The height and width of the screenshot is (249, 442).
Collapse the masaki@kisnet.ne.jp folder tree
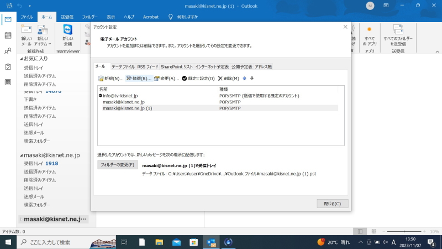[x=21, y=155]
